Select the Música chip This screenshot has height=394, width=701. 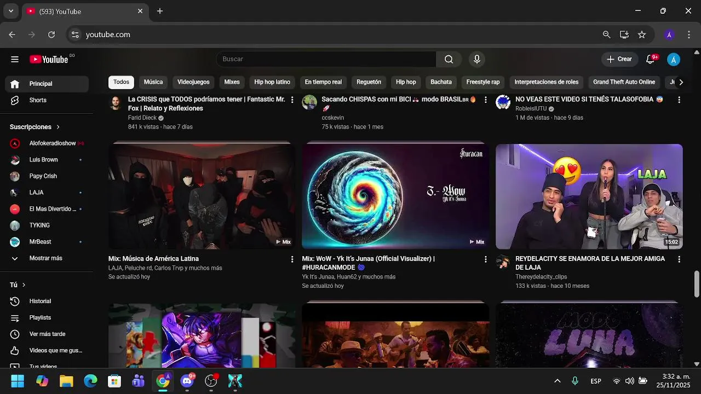point(153,82)
